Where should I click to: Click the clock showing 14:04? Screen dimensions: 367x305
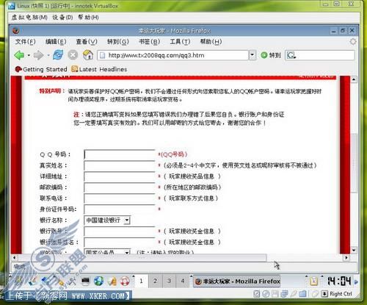point(339,281)
